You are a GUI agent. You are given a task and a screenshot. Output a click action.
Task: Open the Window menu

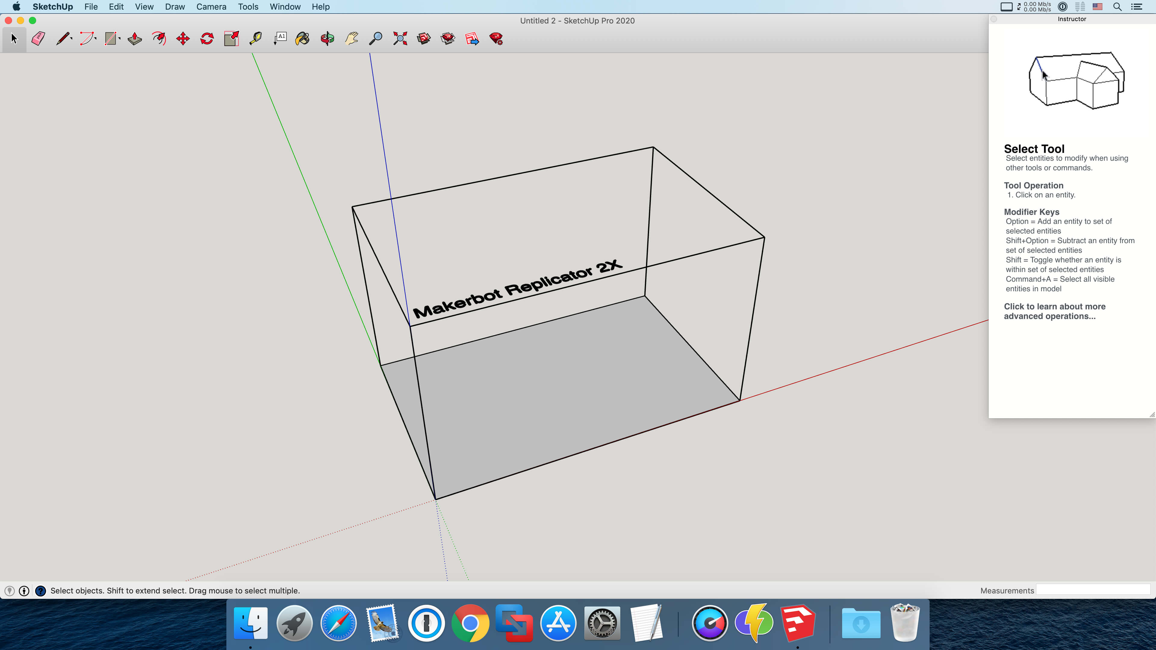pos(285,7)
